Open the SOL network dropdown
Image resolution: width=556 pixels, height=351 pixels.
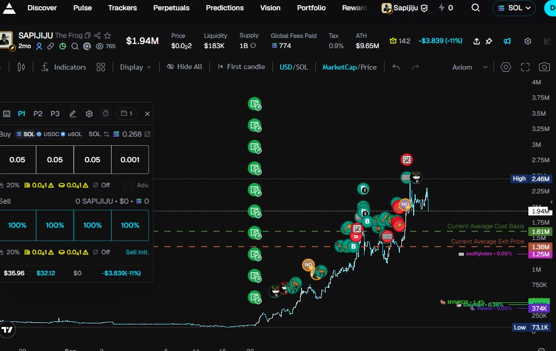[514, 8]
